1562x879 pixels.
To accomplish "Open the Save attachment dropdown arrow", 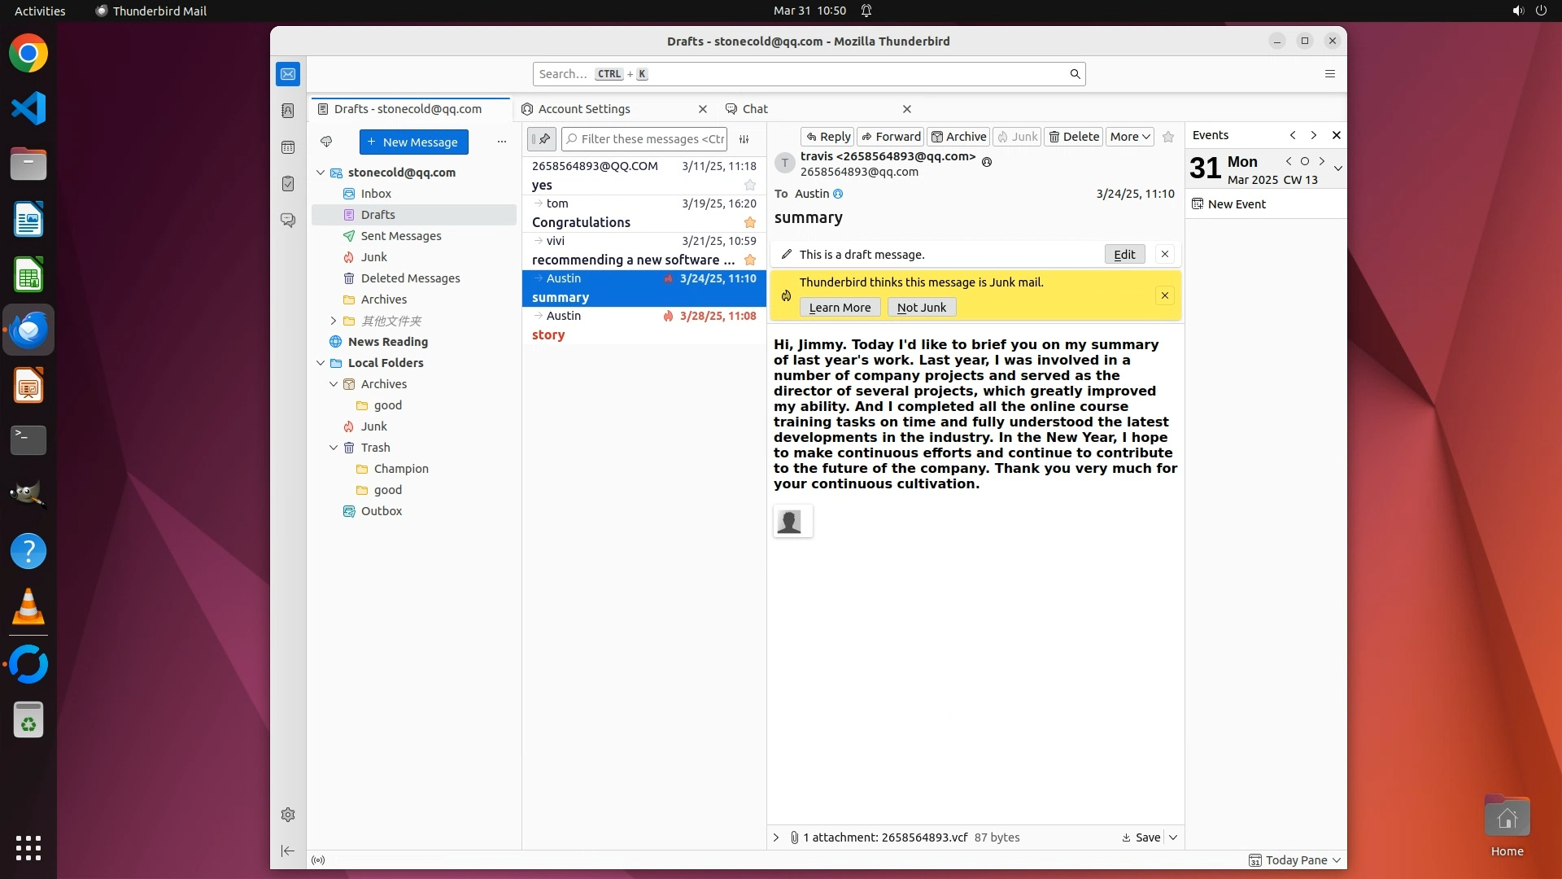I will [x=1173, y=837].
